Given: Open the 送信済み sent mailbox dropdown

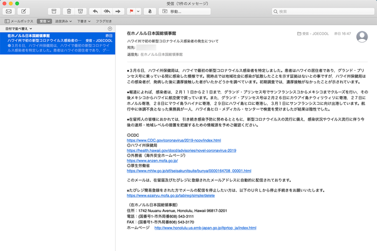Looking at the screenshot, I should (63, 21).
